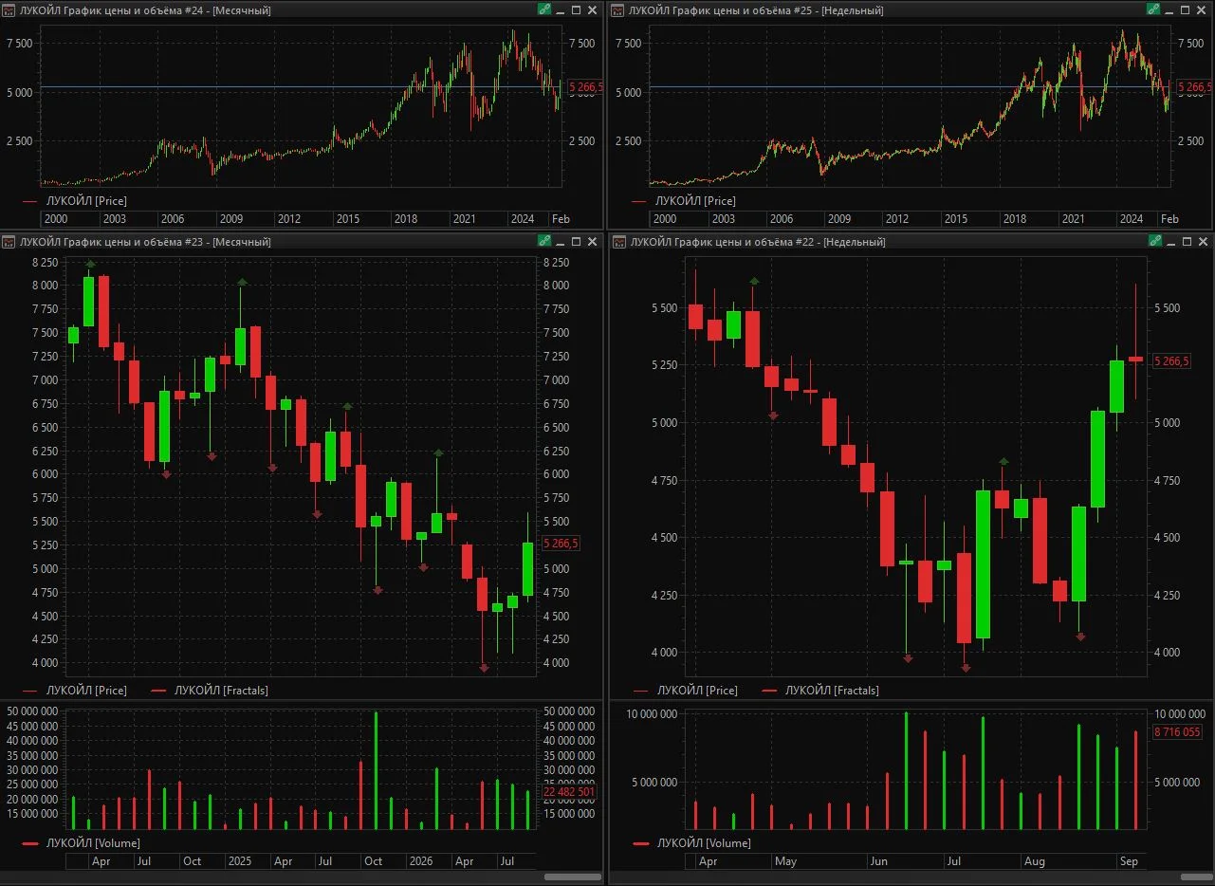Viewport: 1215px width, 886px height.
Task: Click the green link icon in chart #22 title bar
Action: 1154,241
